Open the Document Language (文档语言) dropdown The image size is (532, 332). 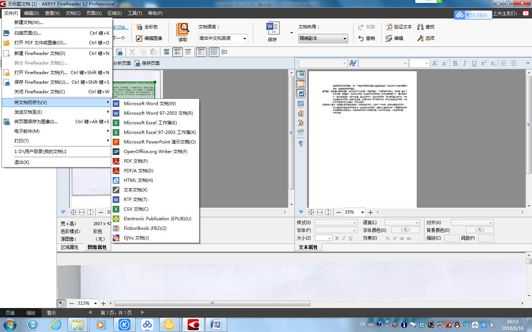tap(223, 38)
